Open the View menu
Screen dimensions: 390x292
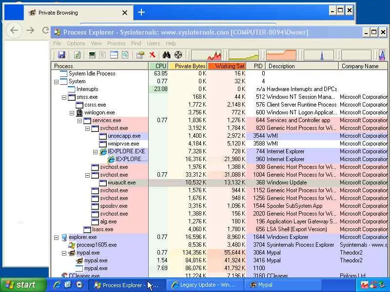(x=96, y=43)
